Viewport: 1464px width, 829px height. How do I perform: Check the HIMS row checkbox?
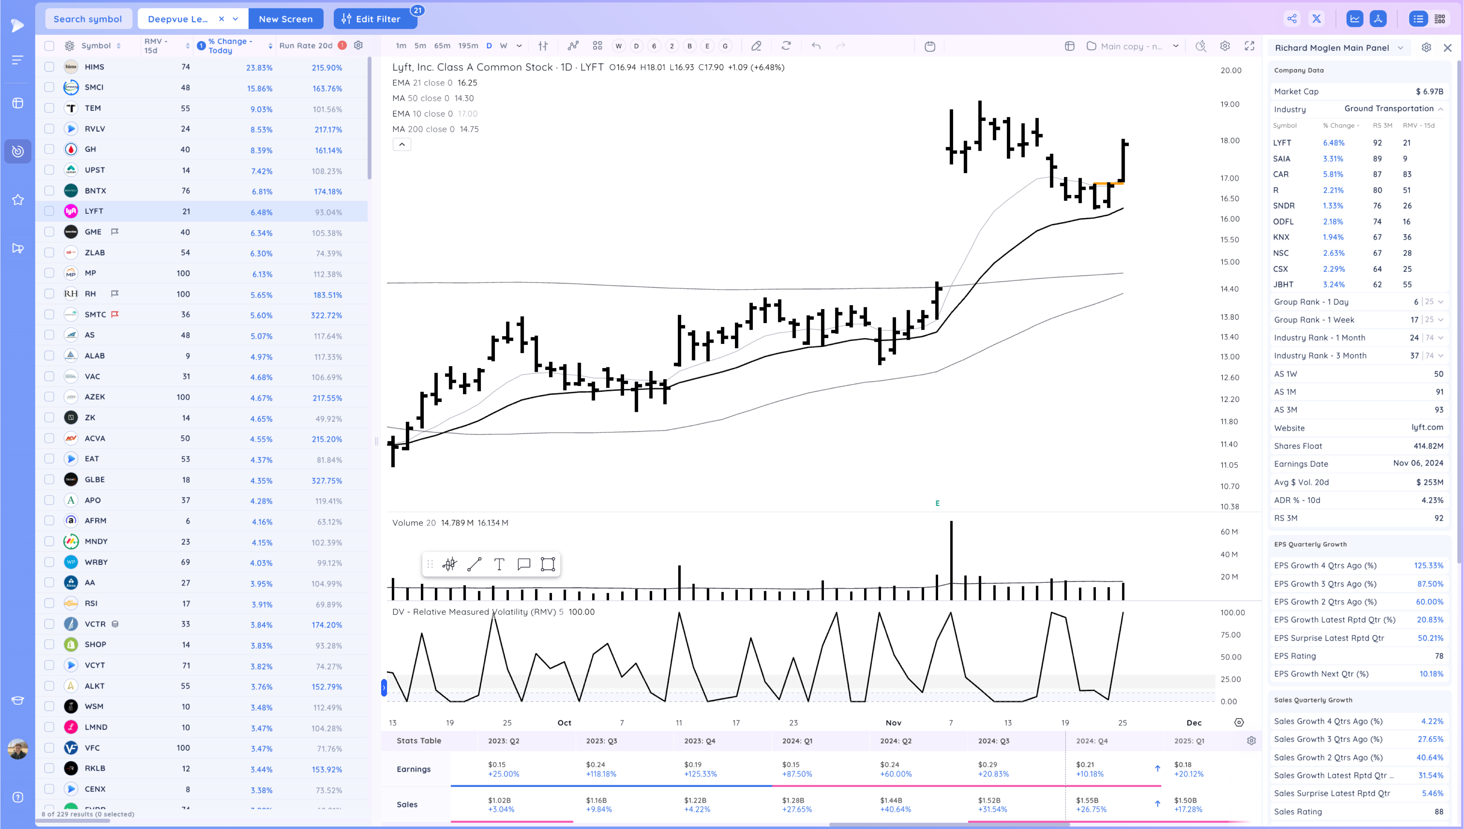click(49, 67)
